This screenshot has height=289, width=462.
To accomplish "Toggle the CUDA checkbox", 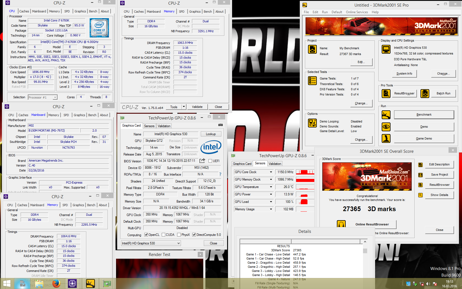I will (163, 235).
